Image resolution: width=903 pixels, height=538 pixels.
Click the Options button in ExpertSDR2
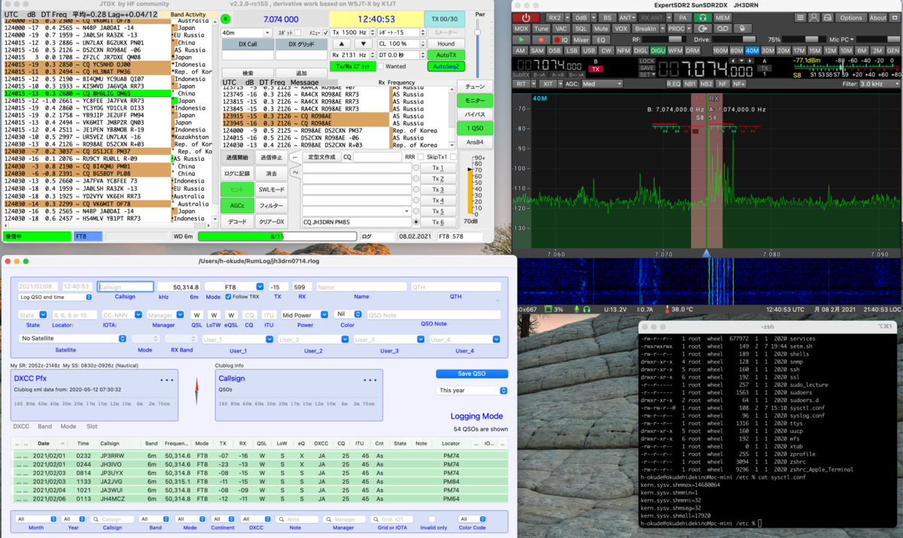[851, 17]
